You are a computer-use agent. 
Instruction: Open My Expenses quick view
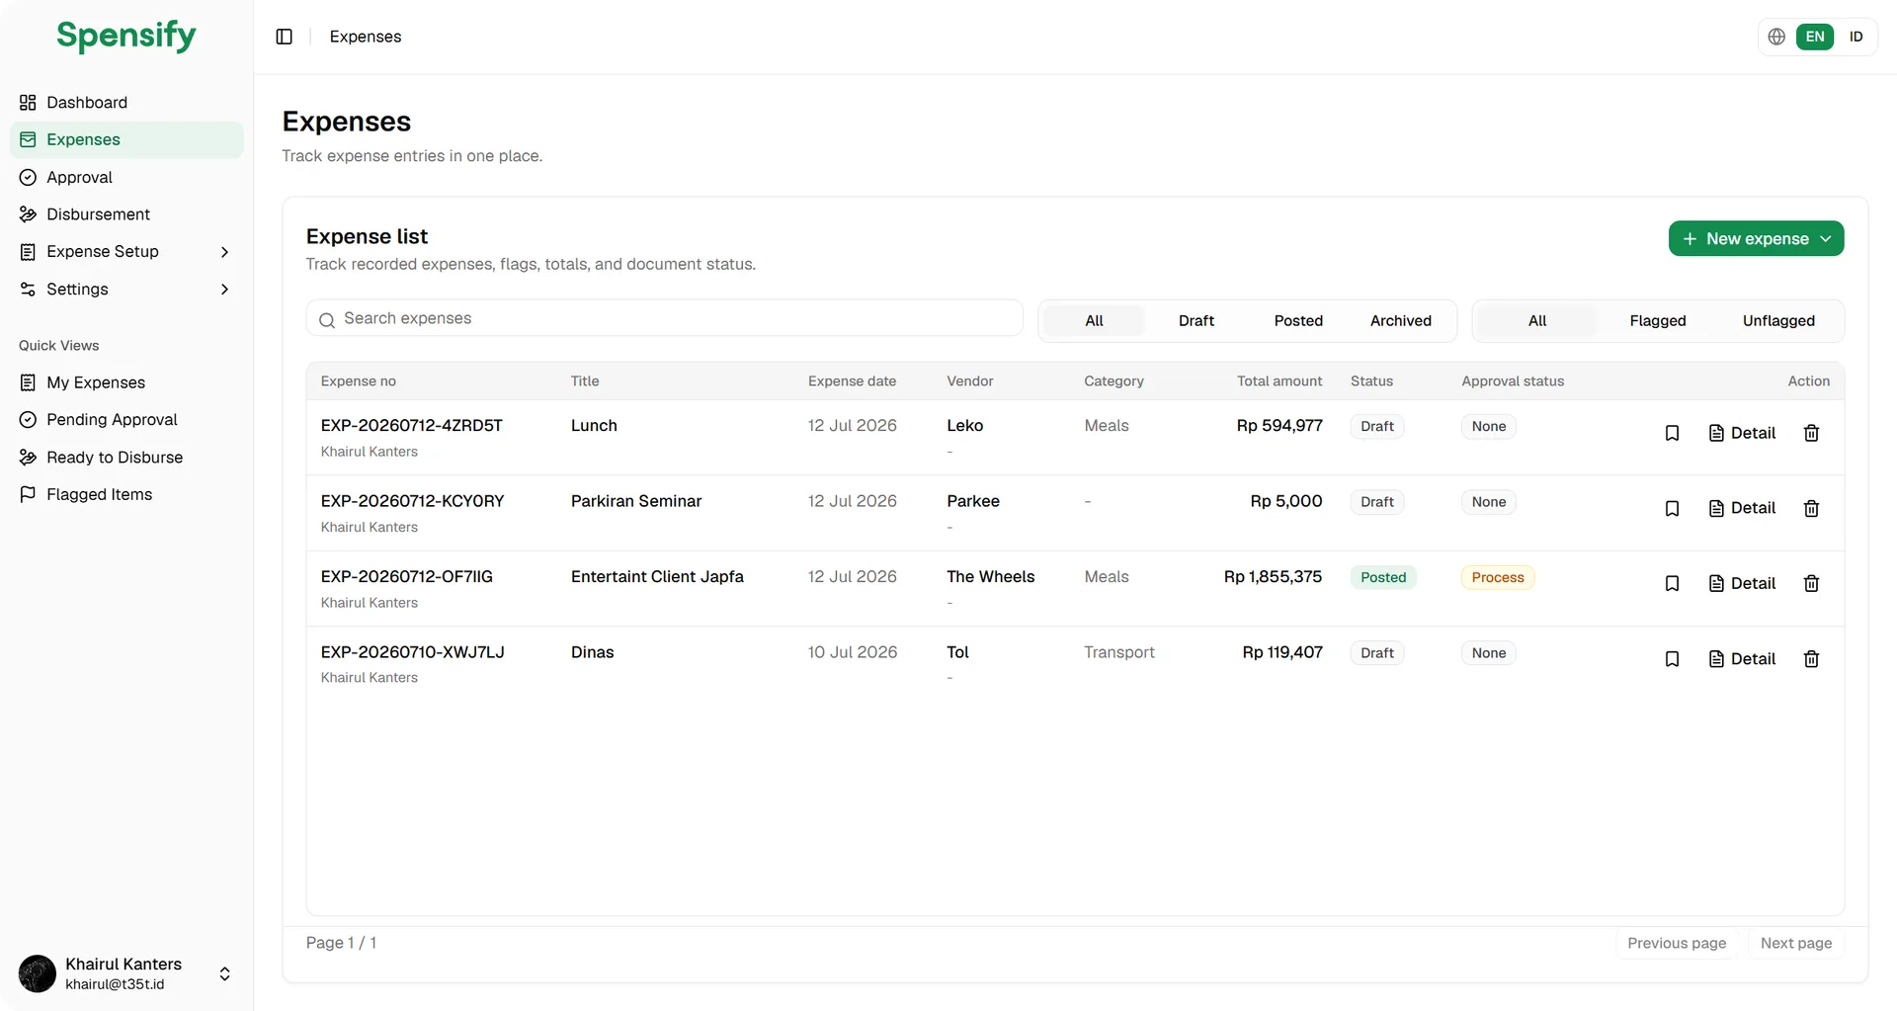point(126,382)
